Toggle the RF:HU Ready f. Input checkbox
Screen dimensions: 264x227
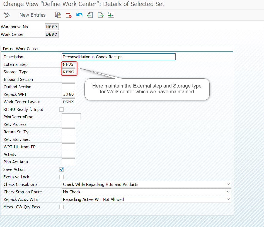point(62,109)
